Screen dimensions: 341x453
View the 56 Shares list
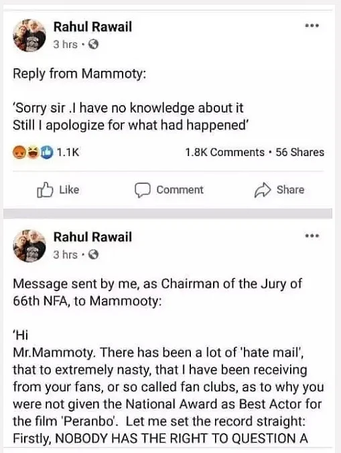coord(300,153)
